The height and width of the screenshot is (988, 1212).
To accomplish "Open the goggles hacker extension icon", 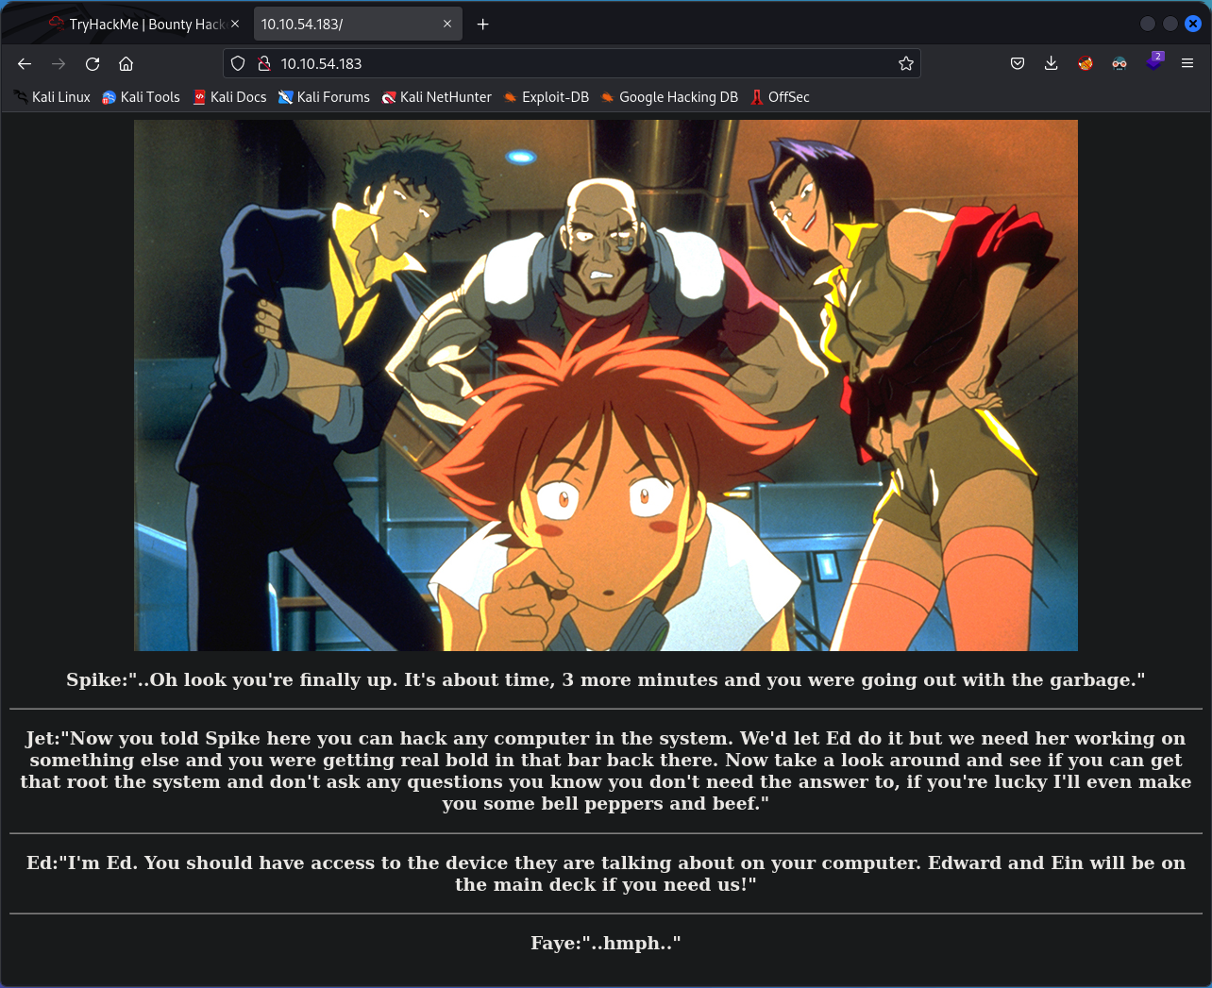I will (1119, 63).
